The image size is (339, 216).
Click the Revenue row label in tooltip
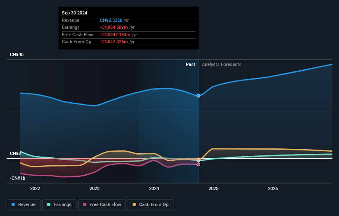click(x=71, y=20)
